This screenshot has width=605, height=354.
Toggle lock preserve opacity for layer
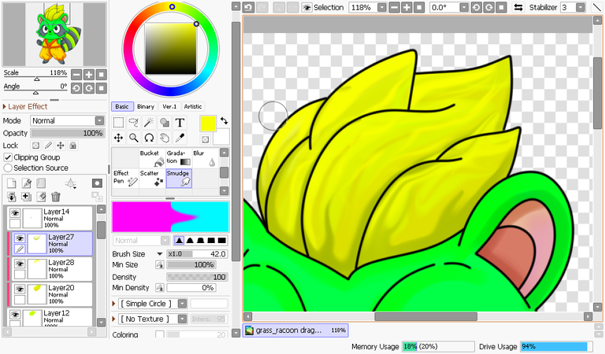[x=35, y=146]
